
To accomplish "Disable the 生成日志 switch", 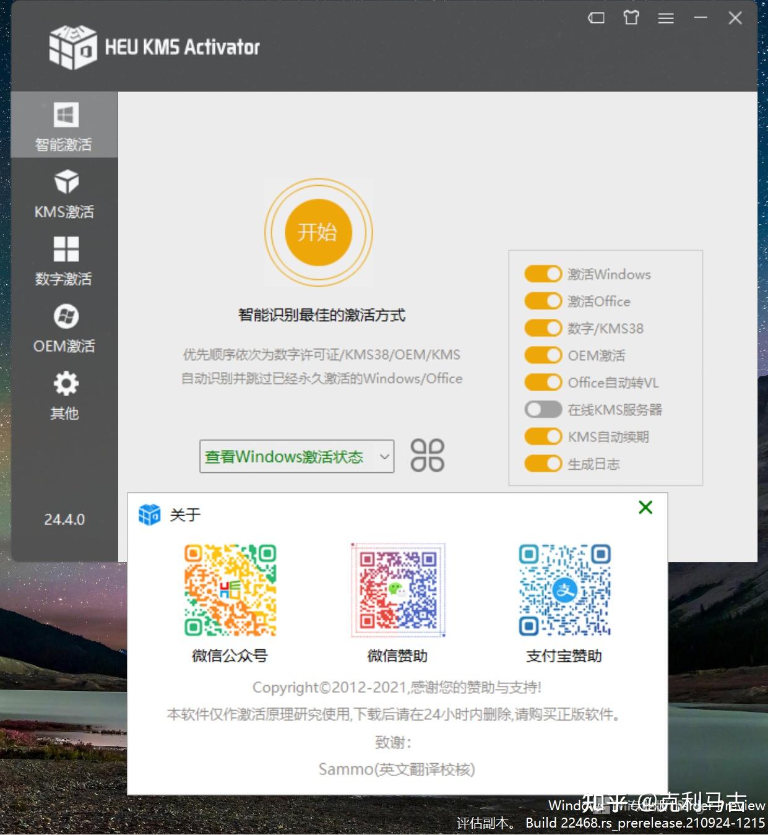I will (543, 464).
